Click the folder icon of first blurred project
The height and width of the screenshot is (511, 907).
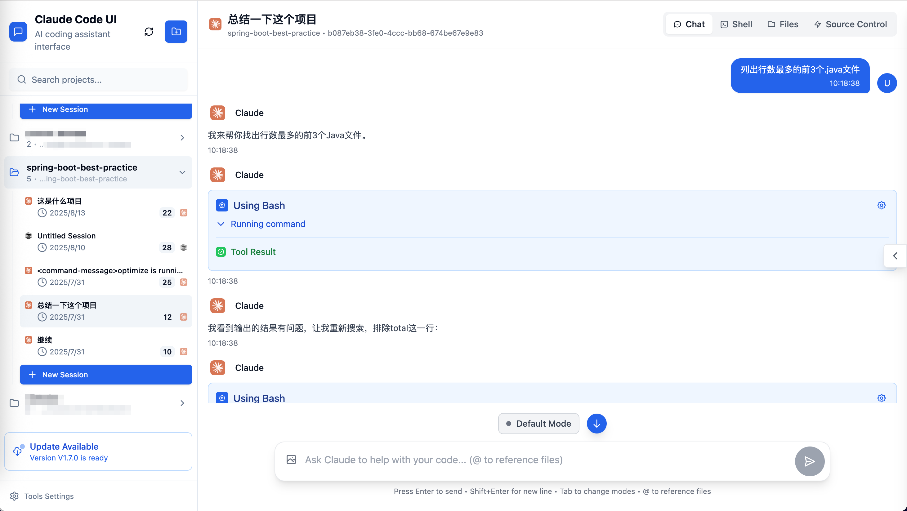(x=14, y=138)
